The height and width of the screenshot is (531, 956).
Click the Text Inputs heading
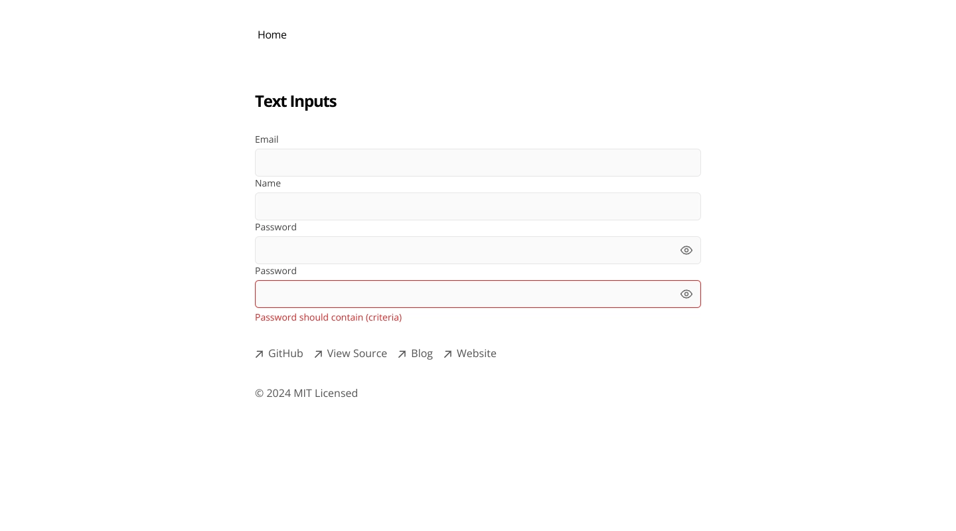(295, 101)
